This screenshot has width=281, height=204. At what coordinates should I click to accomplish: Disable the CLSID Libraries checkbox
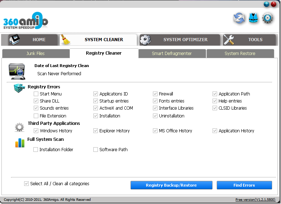click(215, 108)
